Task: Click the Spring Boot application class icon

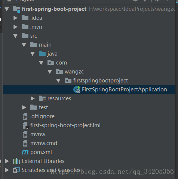Action: click(x=77, y=89)
